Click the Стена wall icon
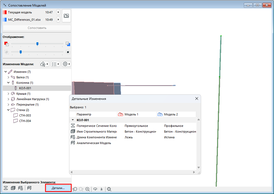 coord(13,110)
